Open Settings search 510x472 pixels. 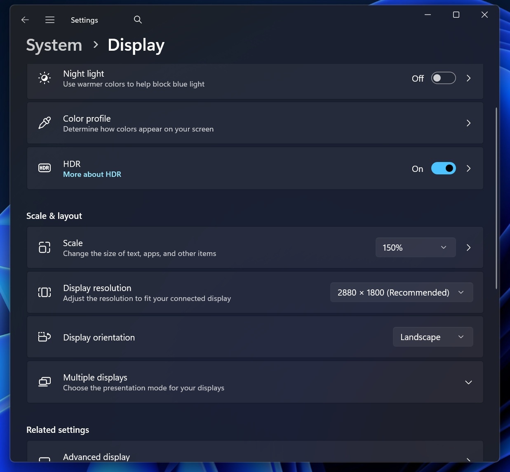[138, 19]
